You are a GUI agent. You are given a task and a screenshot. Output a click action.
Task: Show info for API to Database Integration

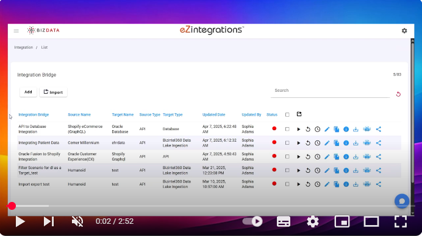click(x=346, y=129)
